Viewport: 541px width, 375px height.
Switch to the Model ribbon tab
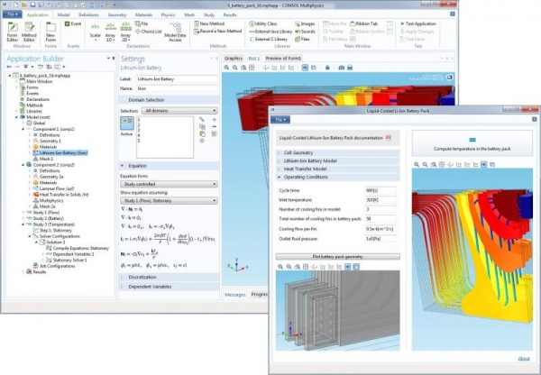(x=63, y=14)
